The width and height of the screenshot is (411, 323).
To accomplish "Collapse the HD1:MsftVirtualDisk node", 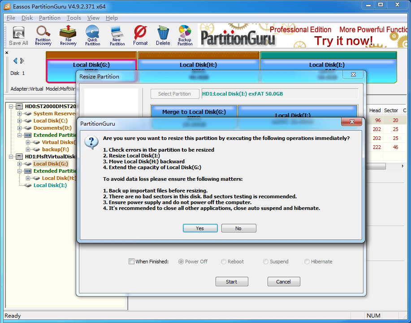I will click(x=11, y=157).
